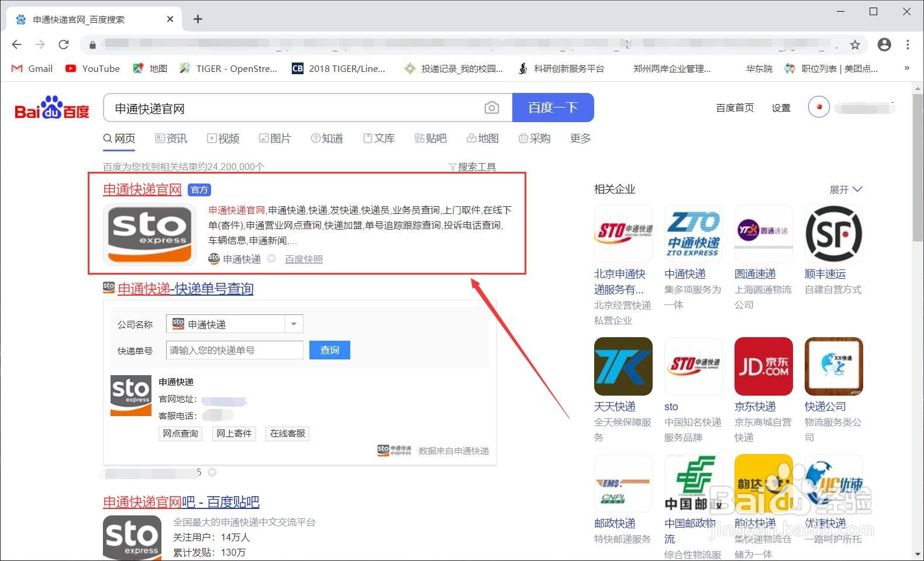Click the 官方 badge beside first result

click(199, 190)
